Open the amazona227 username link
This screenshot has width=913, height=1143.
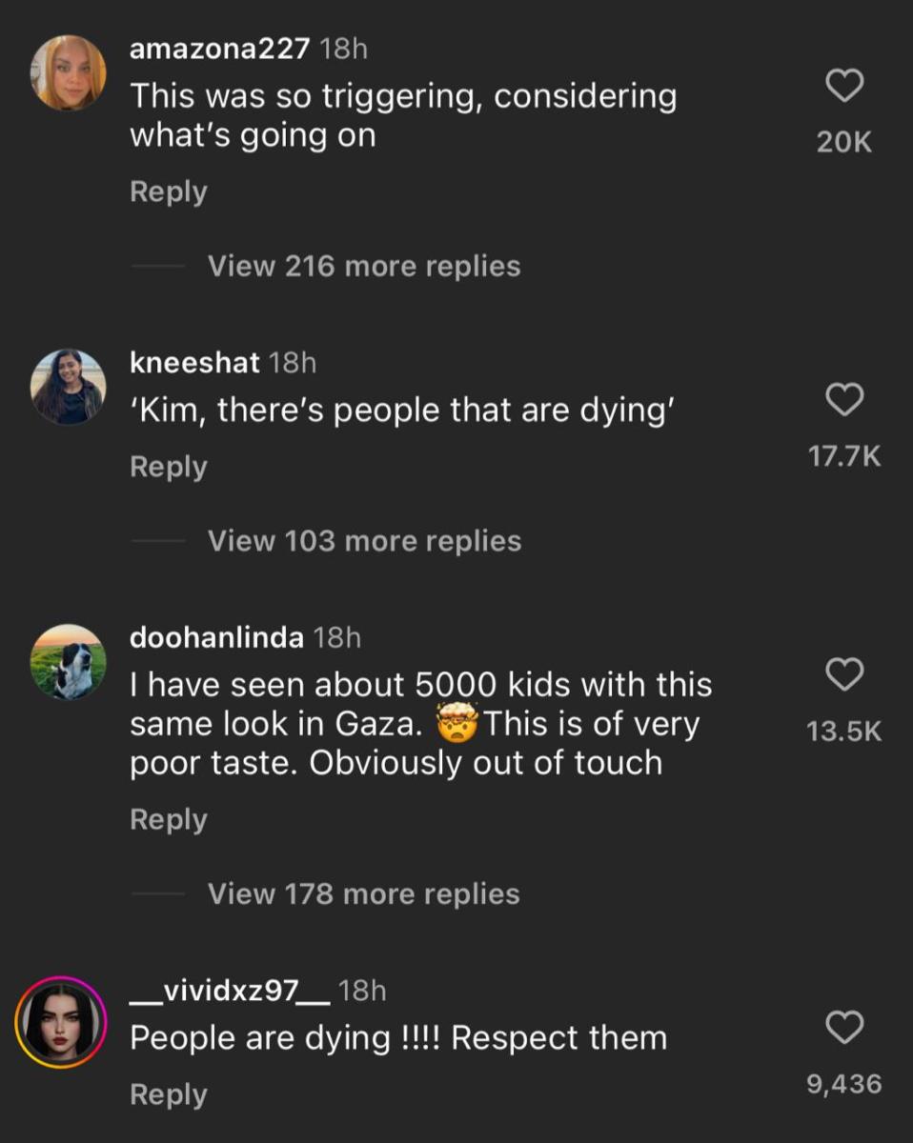click(x=219, y=50)
